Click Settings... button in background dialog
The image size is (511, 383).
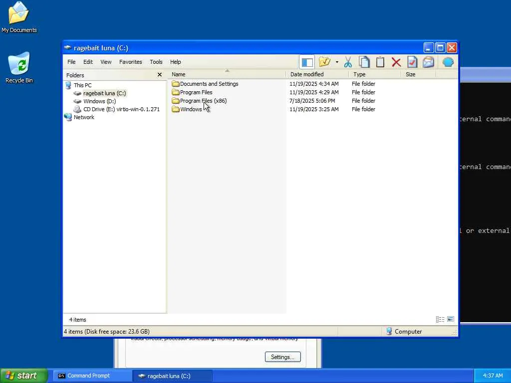(x=282, y=357)
